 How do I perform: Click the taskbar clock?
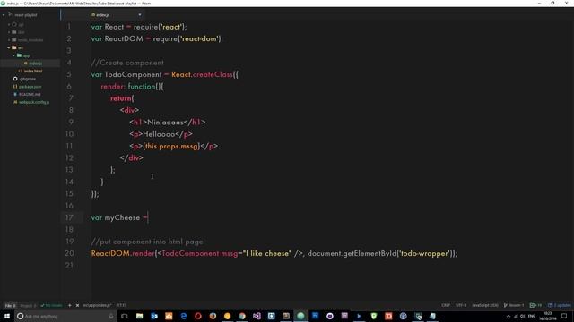click(548, 316)
